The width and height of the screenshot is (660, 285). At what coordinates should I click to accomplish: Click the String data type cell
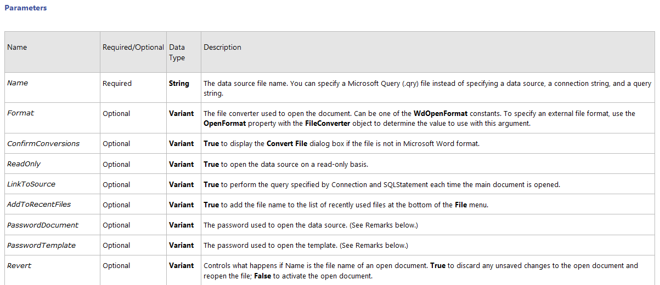pyautogui.click(x=179, y=84)
